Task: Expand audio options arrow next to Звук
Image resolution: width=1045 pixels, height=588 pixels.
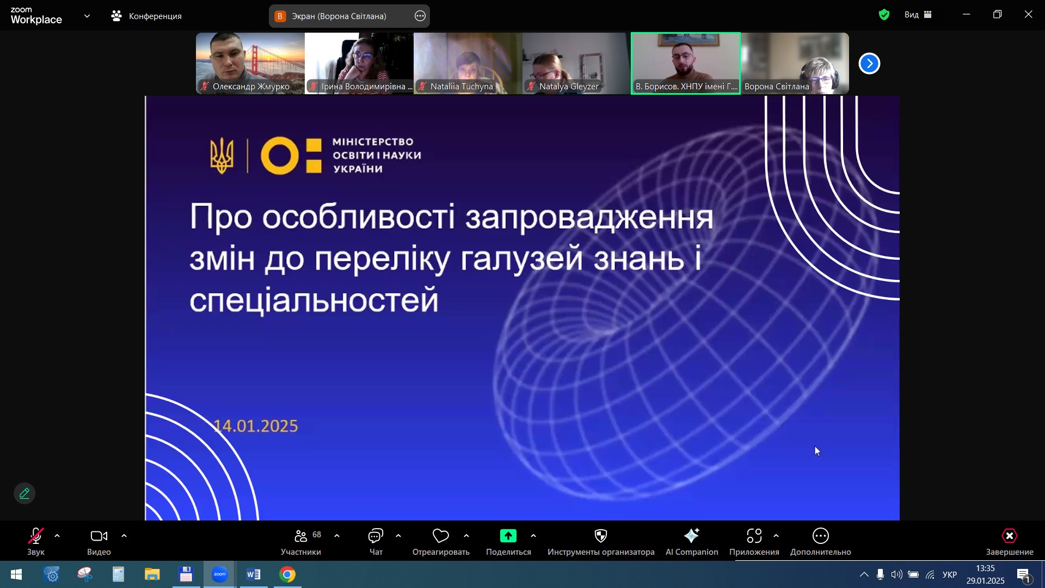Action: [57, 536]
